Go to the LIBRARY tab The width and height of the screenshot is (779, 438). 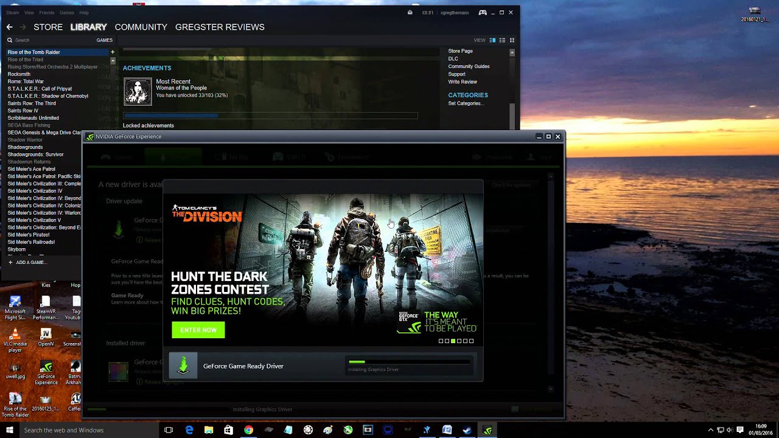click(x=88, y=27)
